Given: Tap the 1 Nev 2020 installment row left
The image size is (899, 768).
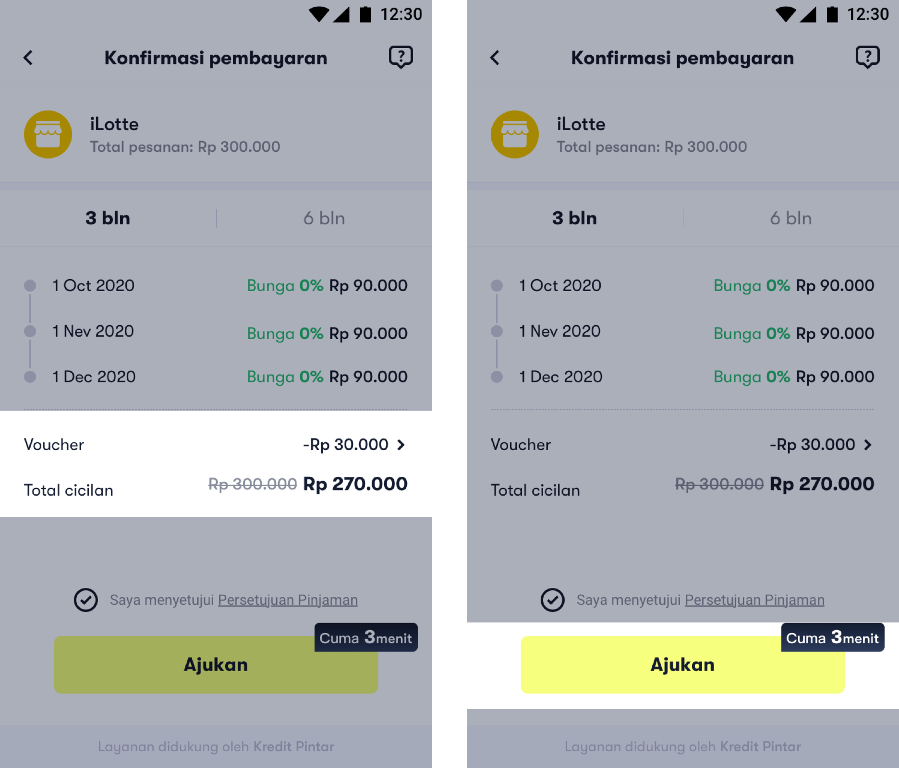Looking at the screenshot, I should (x=216, y=331).
